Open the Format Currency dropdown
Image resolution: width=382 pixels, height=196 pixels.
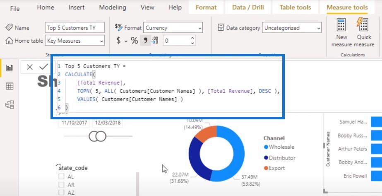(173, 28)
